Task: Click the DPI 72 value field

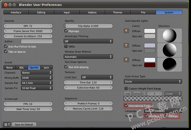Action: click(x=28, y=26)
